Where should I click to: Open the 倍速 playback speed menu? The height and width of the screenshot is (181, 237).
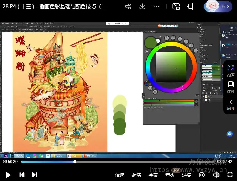coord(119,175)
